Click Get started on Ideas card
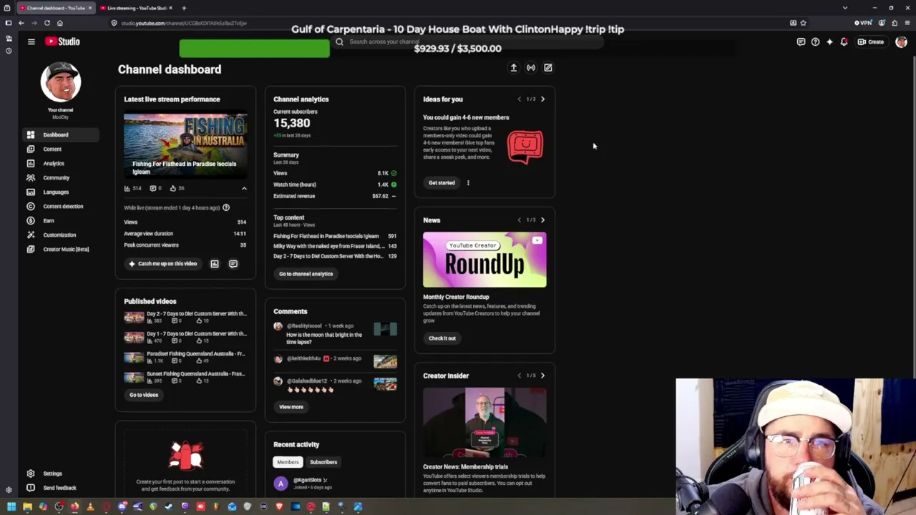 click(x=442, y=183)
